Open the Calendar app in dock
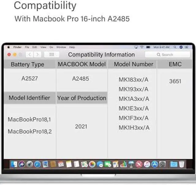 click(61, 164)
